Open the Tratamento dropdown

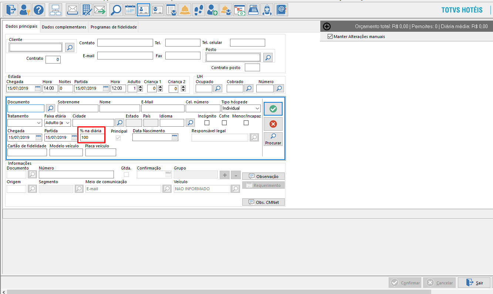click(x=39, y=123)
